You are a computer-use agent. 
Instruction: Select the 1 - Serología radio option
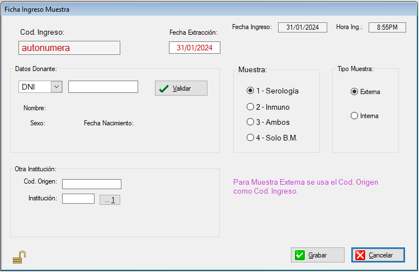click(x=250, y=91)
